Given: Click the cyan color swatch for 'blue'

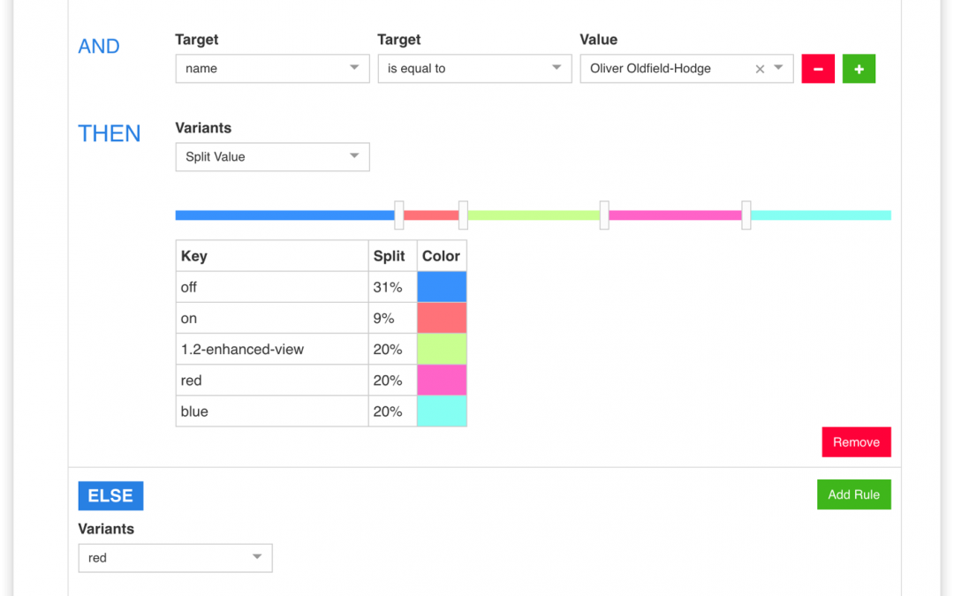Looking at the screenshot, I should (x=442, y=411).
